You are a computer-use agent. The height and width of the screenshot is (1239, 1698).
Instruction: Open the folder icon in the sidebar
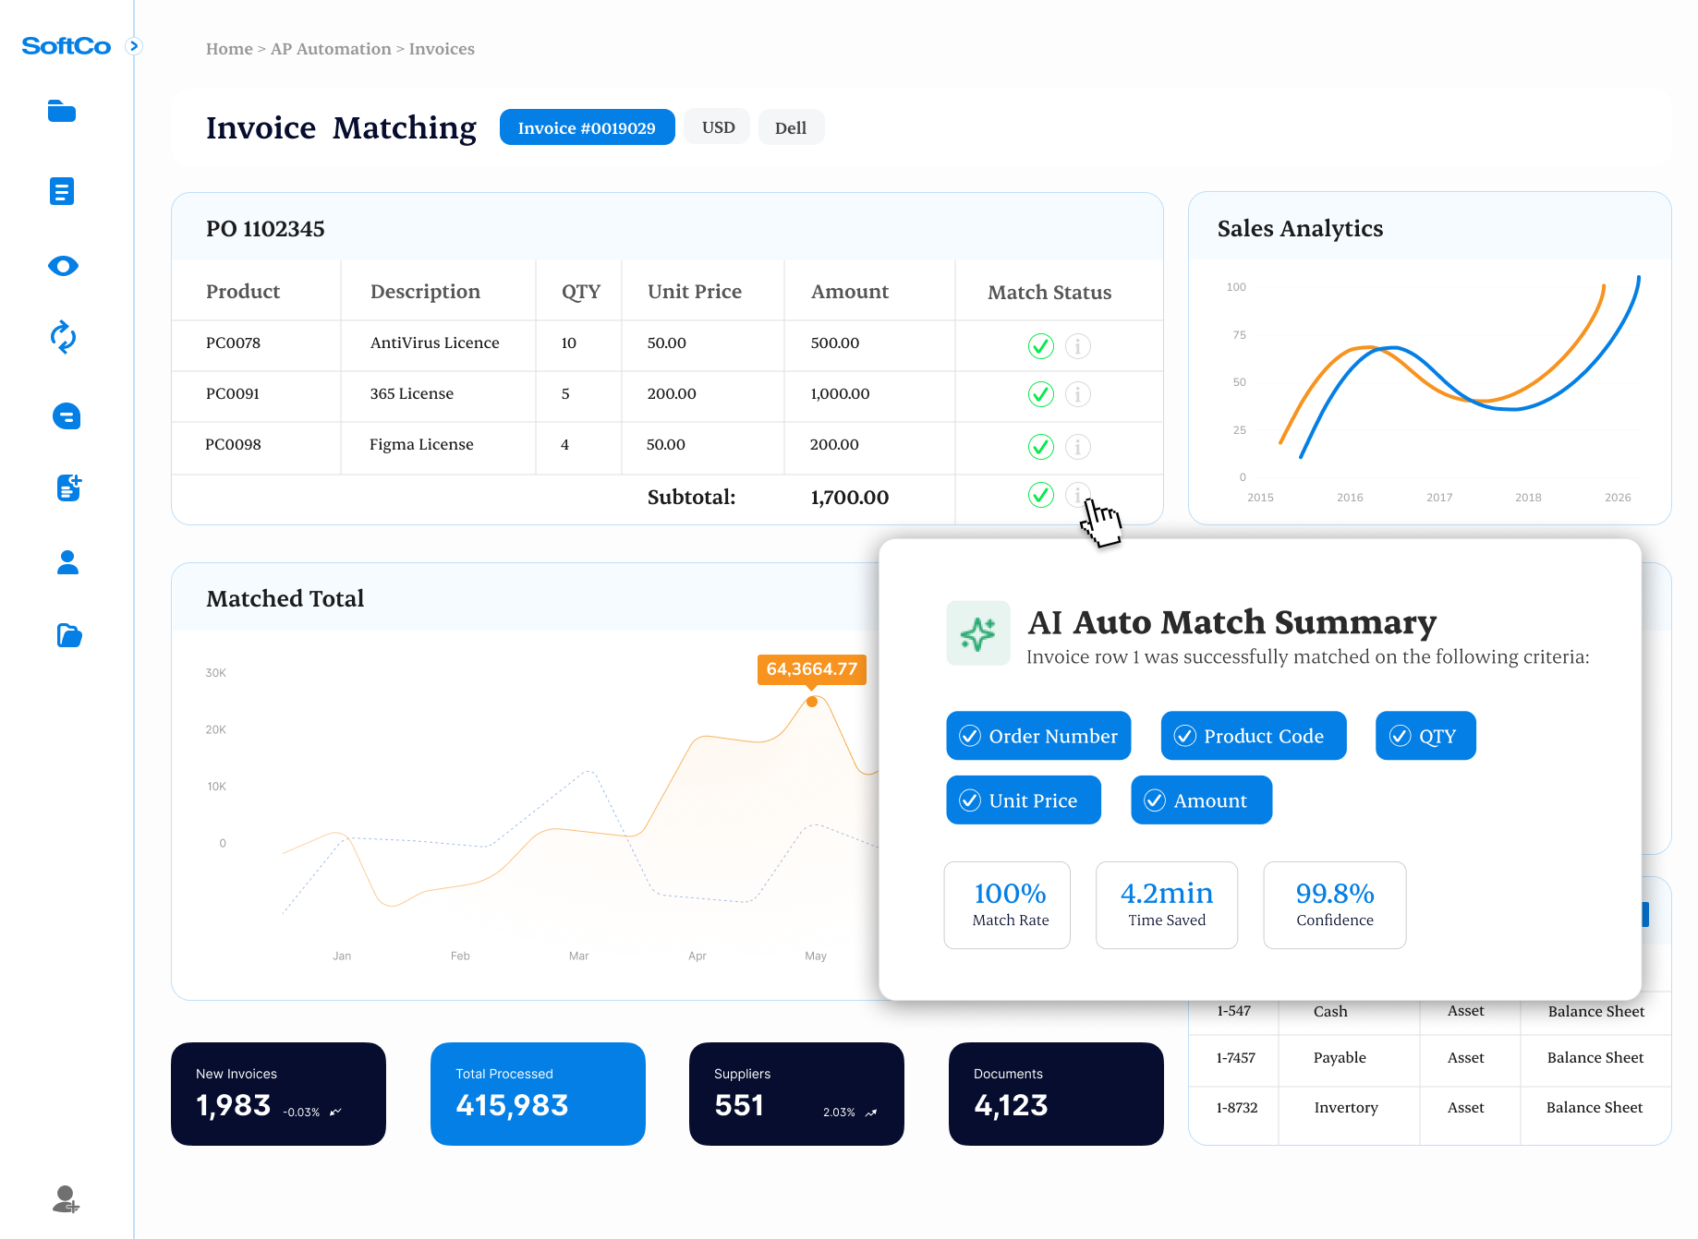(x=62, y=111)
